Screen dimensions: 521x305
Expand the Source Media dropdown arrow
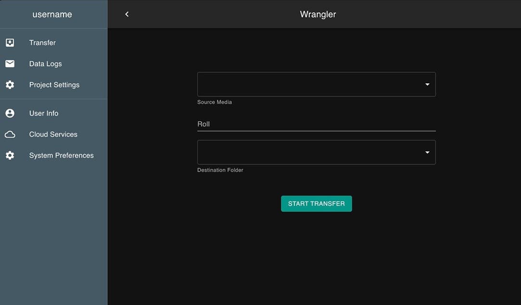click(x=427, y=84)
